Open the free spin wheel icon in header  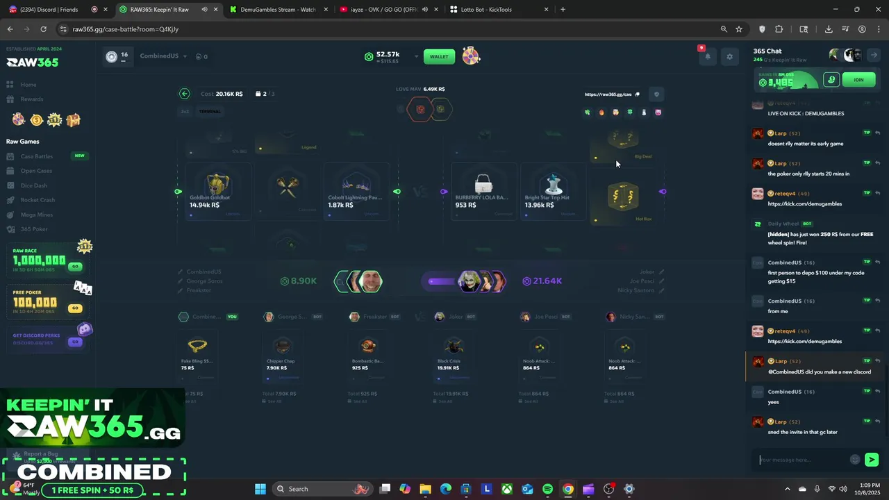[x=470, y=56]
